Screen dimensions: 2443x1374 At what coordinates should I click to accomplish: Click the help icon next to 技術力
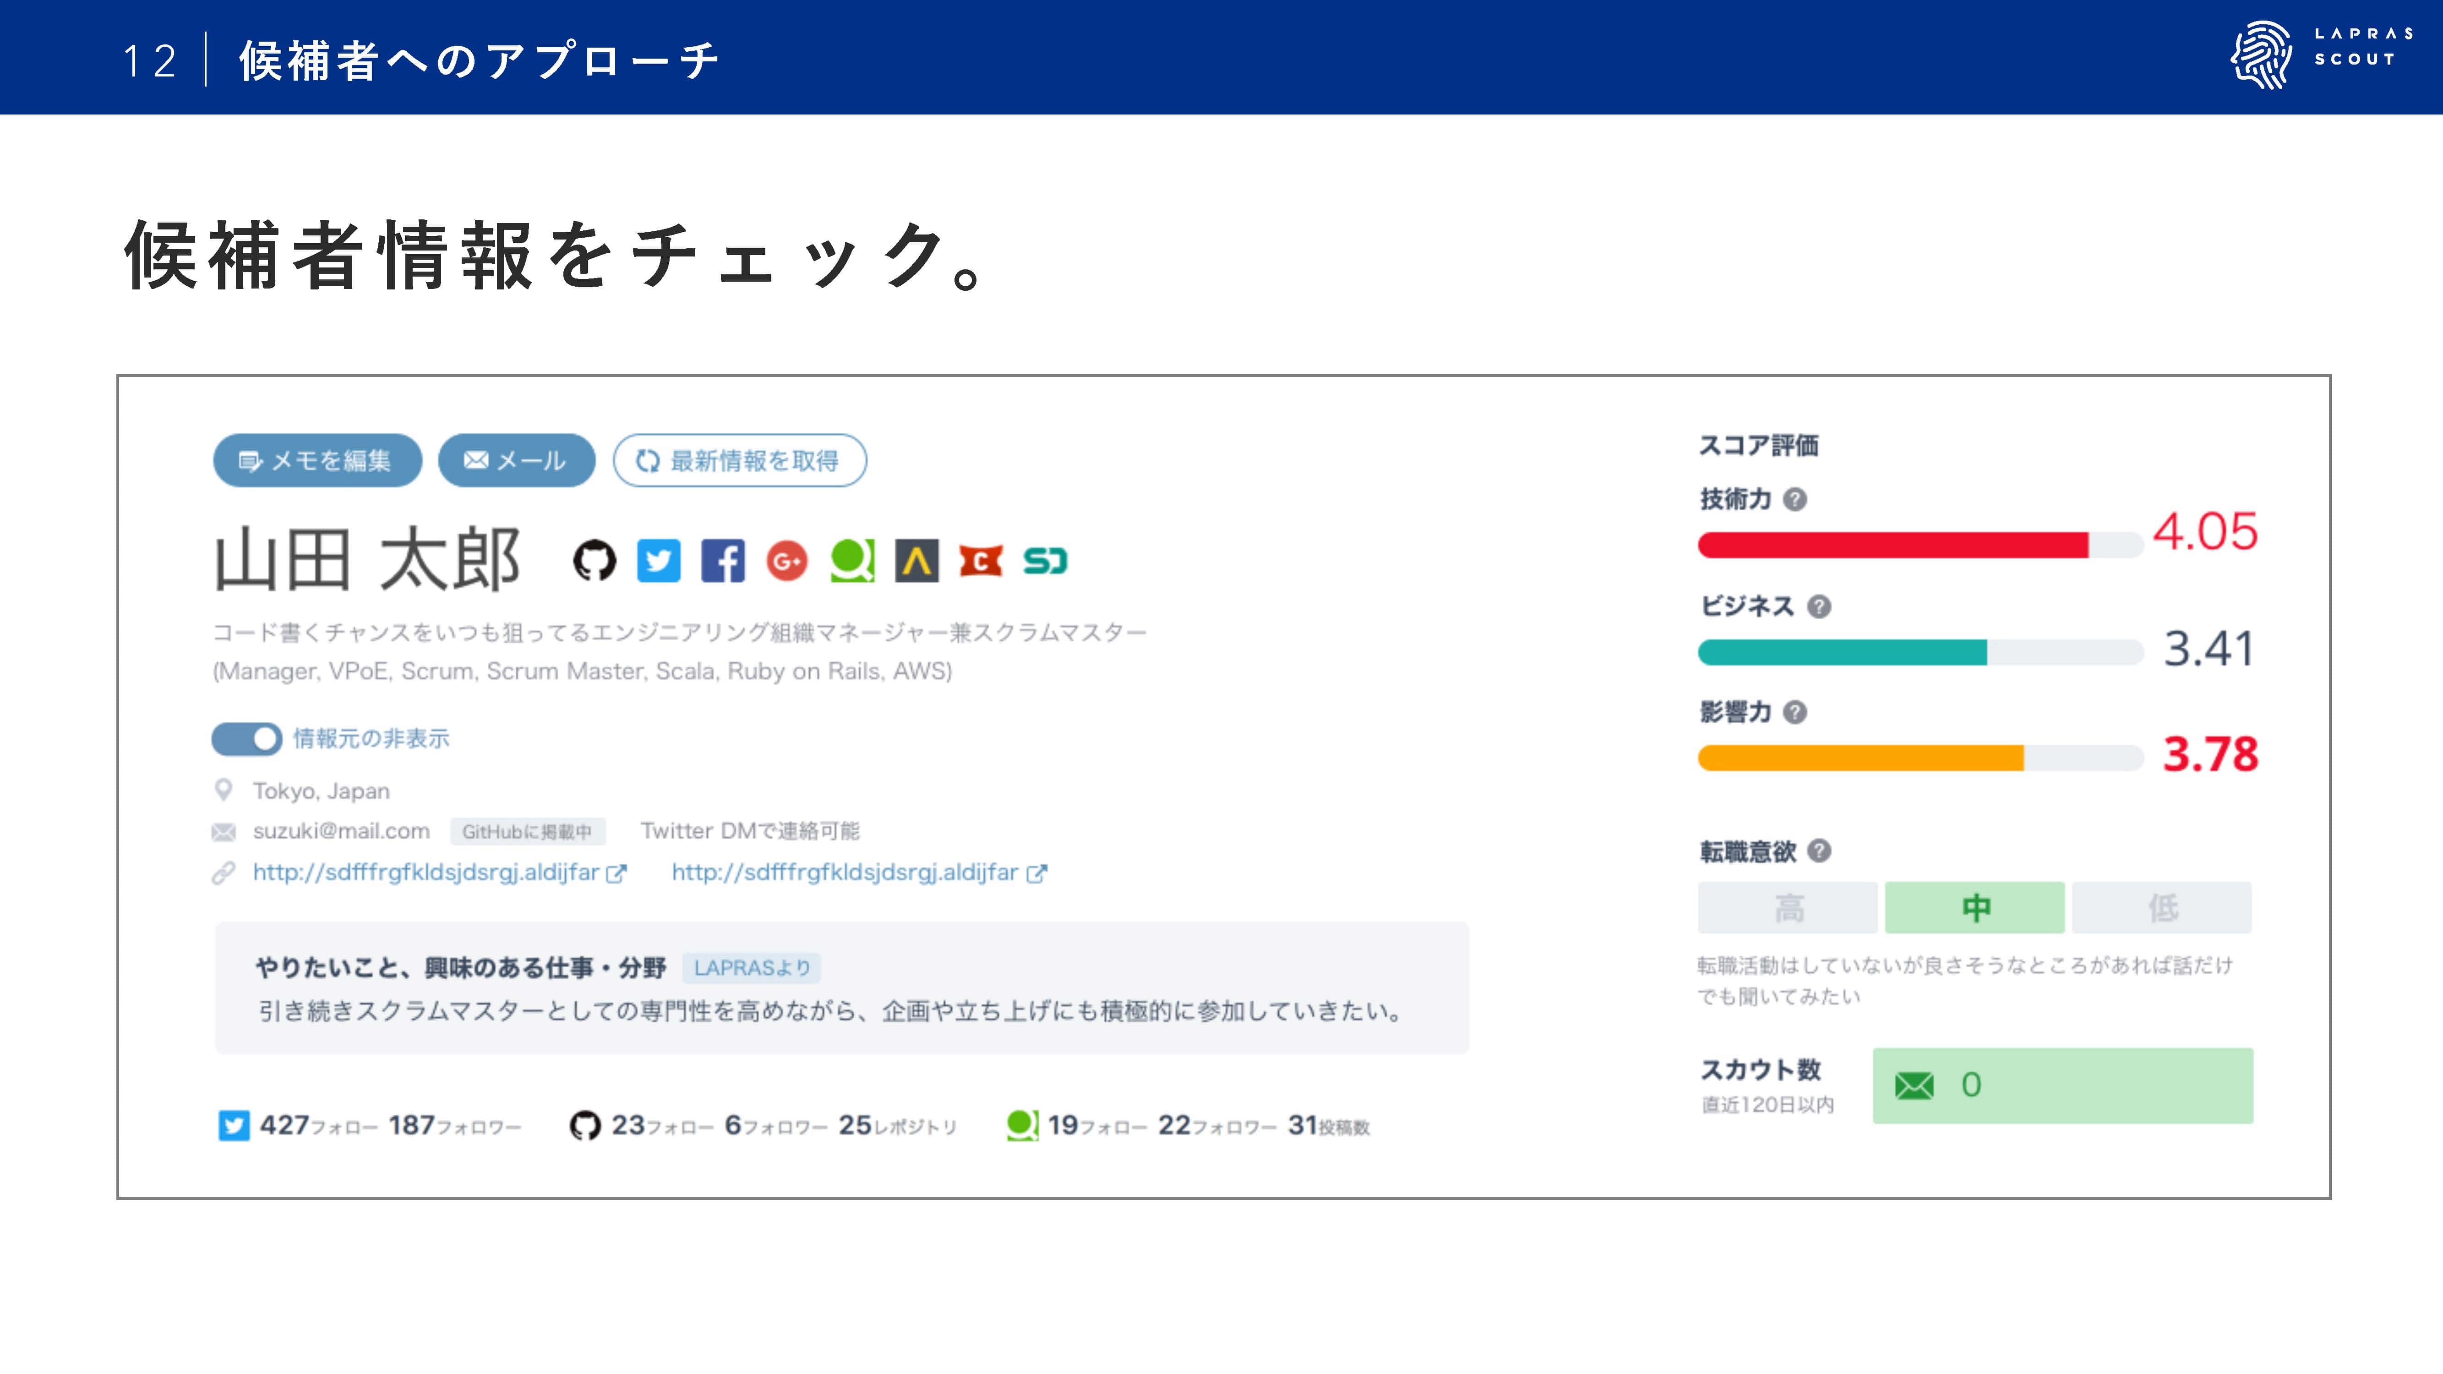(x=1795, y=500)
